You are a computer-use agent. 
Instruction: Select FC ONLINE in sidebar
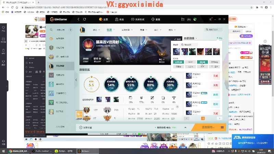[61, 102]
